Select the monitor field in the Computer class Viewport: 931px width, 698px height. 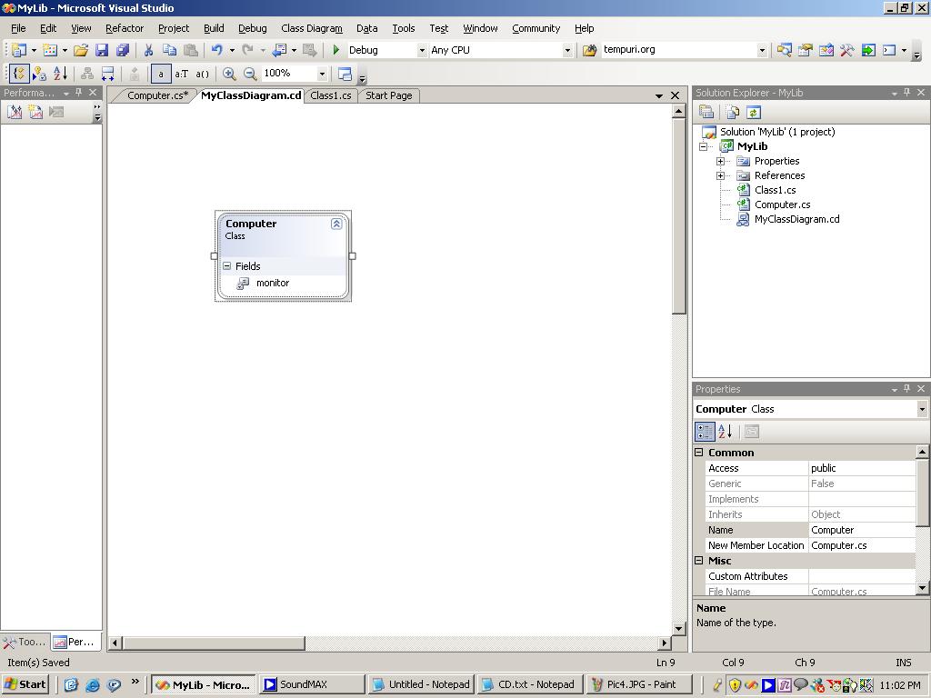tap(273, 284)
